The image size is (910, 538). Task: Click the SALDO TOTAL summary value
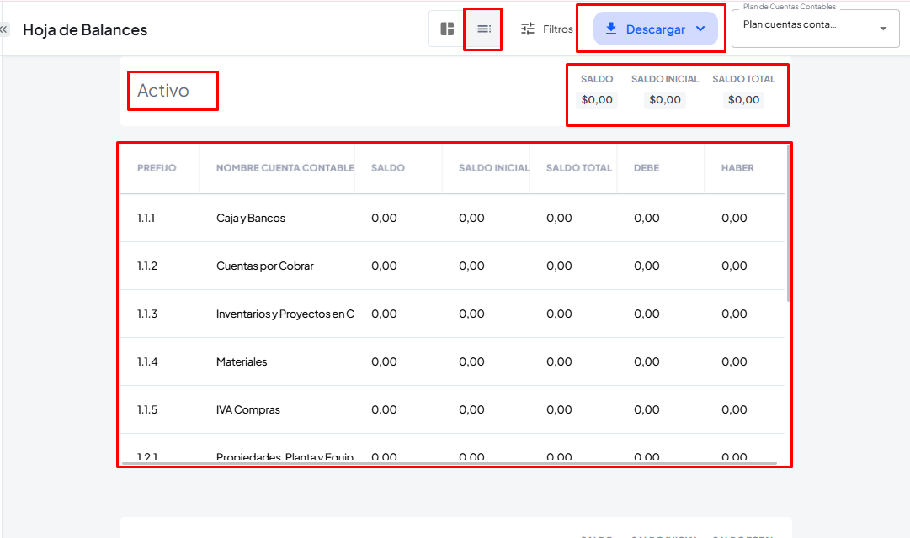(x=743, y=100)
